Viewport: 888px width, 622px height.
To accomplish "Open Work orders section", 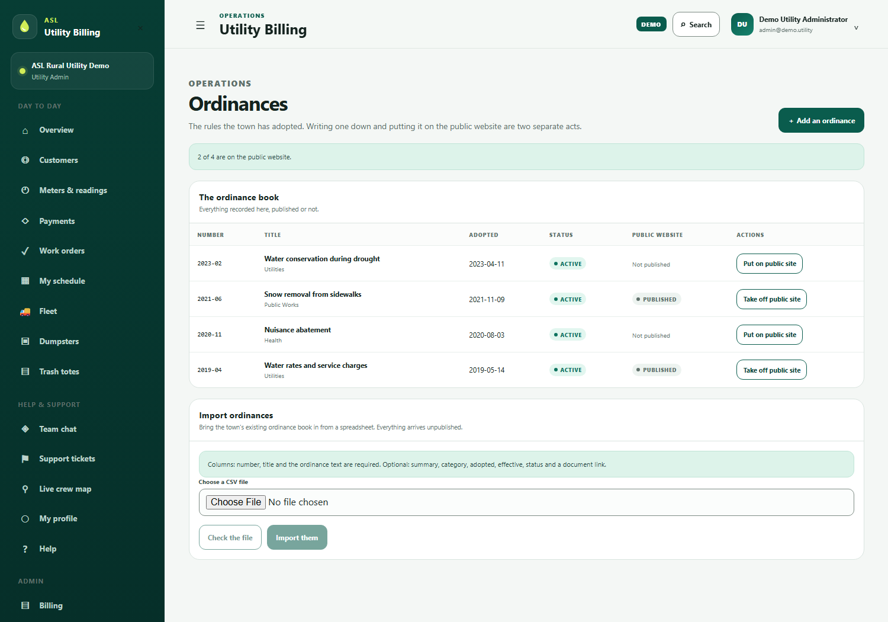I will coord(82,251).
